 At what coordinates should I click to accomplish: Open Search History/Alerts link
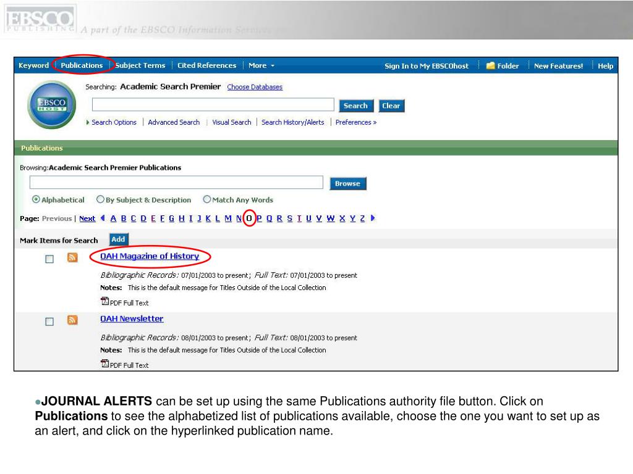pyautogui.click(x=292, y=122)
